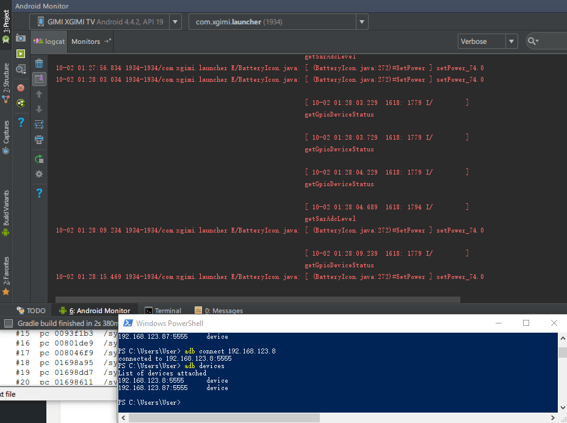This screenshot has width=567, height=423.
Task: Open the GIMI XGIMI TV device dropdown
Action: [x=106, y=22]
